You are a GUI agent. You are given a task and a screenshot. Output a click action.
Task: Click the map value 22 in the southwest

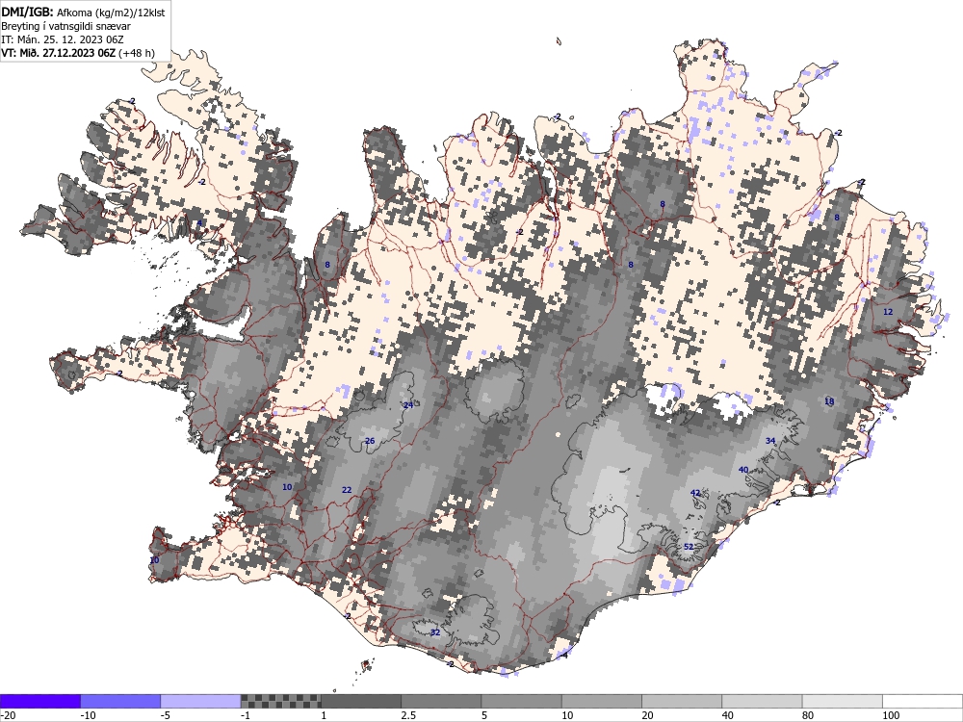[x=347, y=490]
